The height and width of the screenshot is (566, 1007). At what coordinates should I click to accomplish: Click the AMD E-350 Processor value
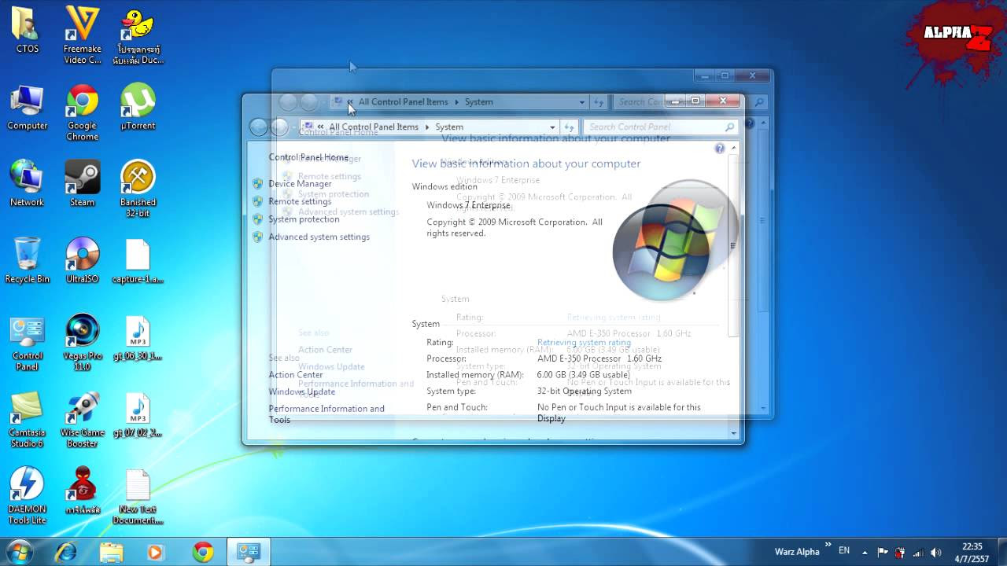pos(599,358)
